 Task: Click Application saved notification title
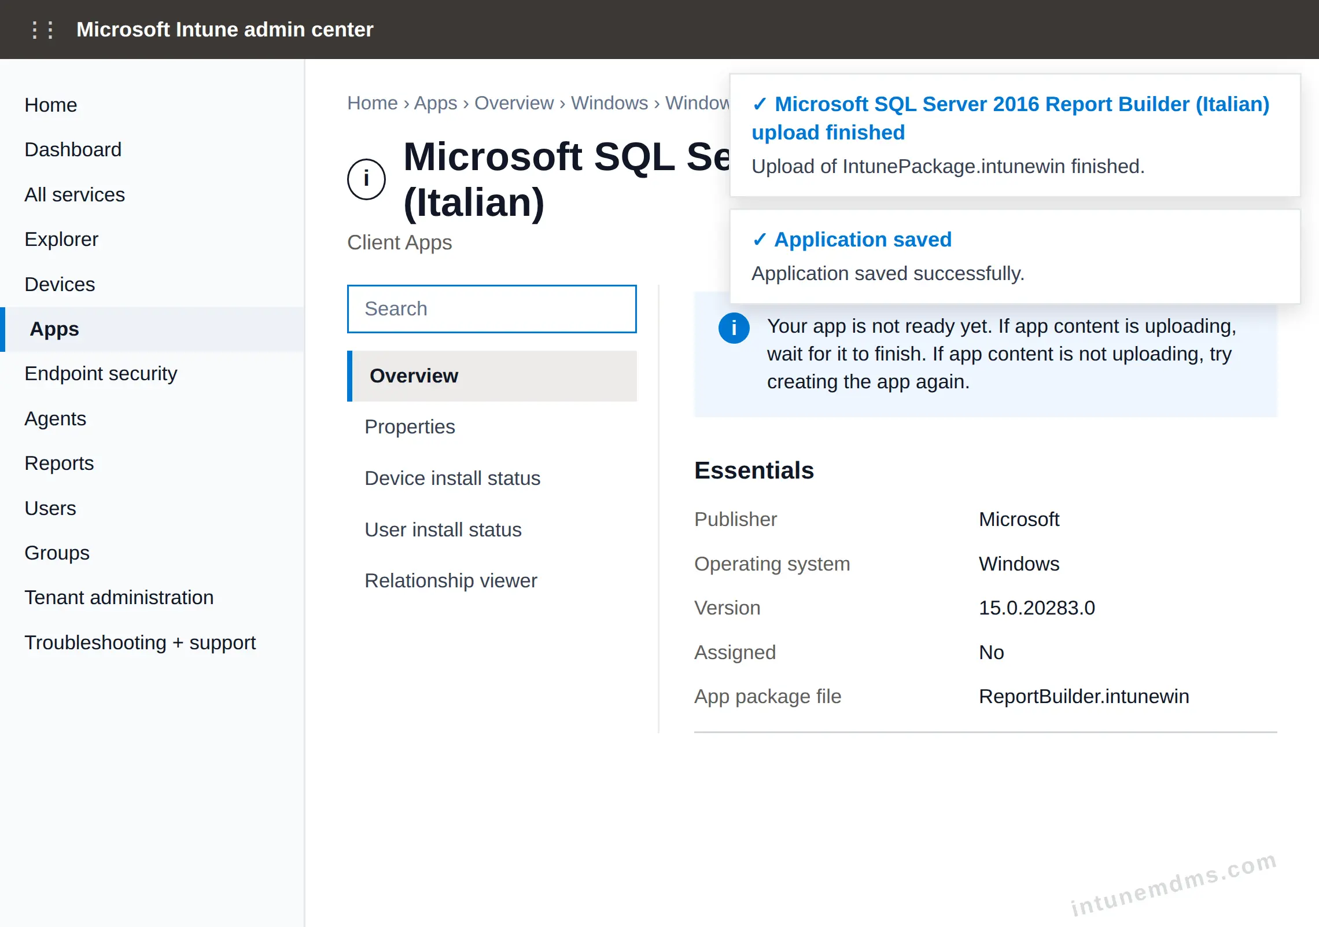pyautogui.click(x=863, y=240)
